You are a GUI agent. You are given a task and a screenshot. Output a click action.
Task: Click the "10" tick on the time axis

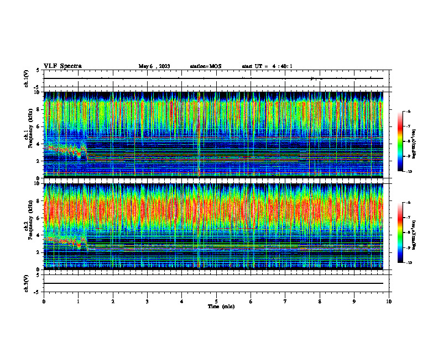click(389, 302)
